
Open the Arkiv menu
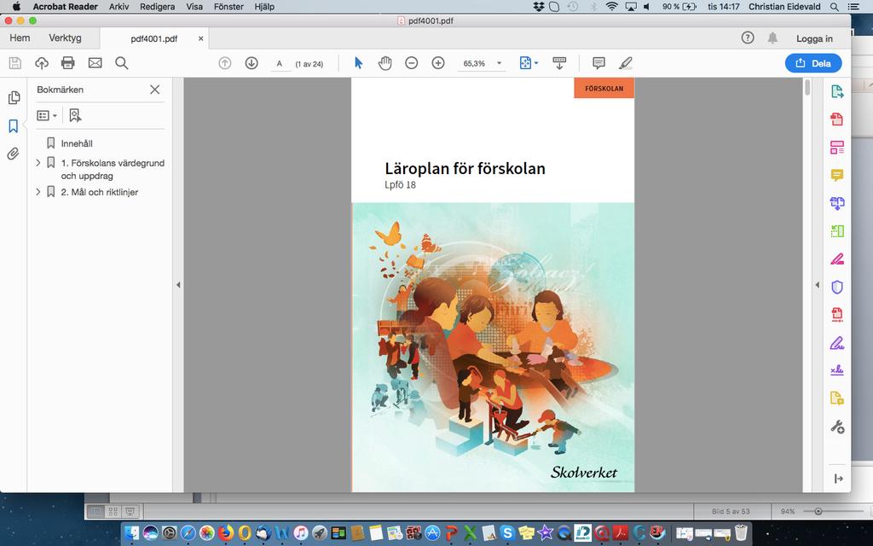[119, 7]
